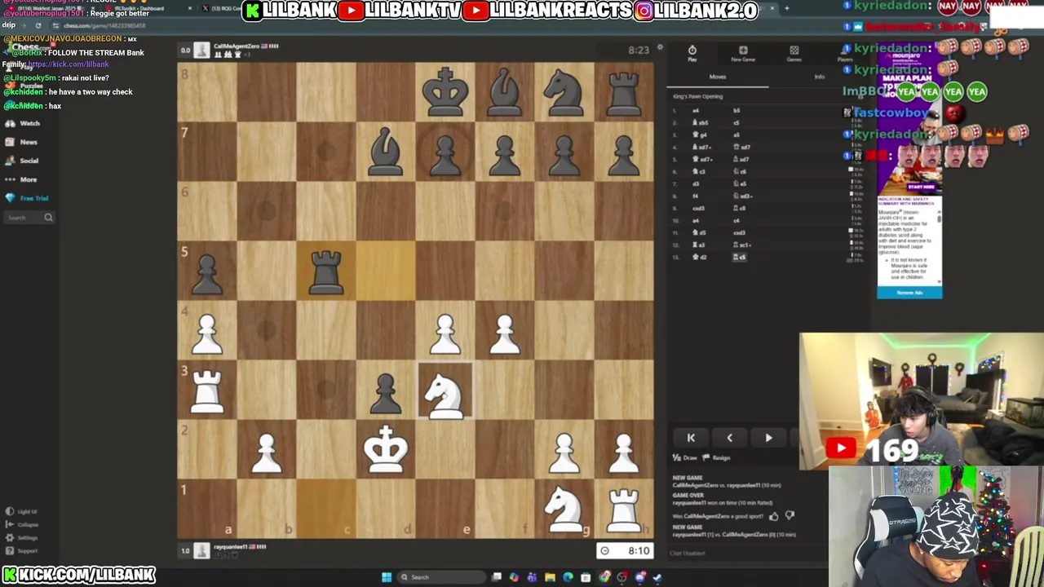Open the Games tab
Image resolution: width=1044 pixels, height=587 pixels.
tap(794, 54)
